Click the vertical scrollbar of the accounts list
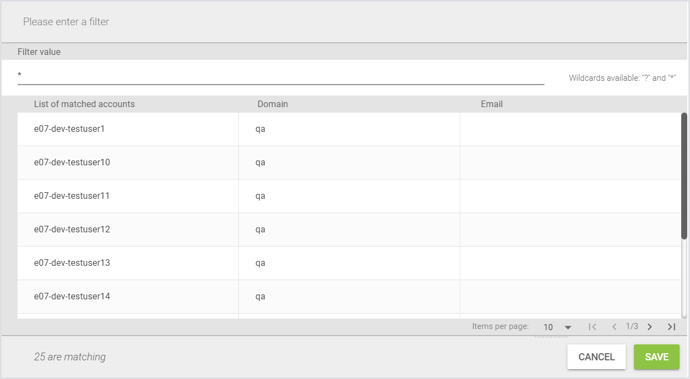The image size is (690, 379). pyautogui.click(x=684, y=176)
